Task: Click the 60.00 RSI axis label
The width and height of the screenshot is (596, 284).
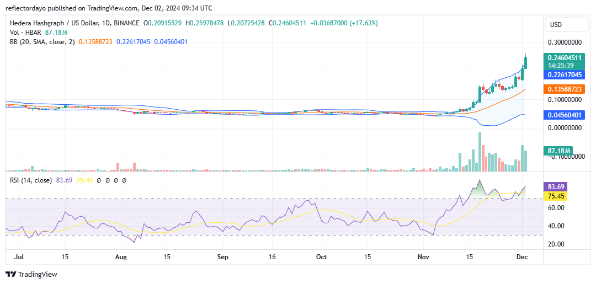Action: click(x=555, y=208)
